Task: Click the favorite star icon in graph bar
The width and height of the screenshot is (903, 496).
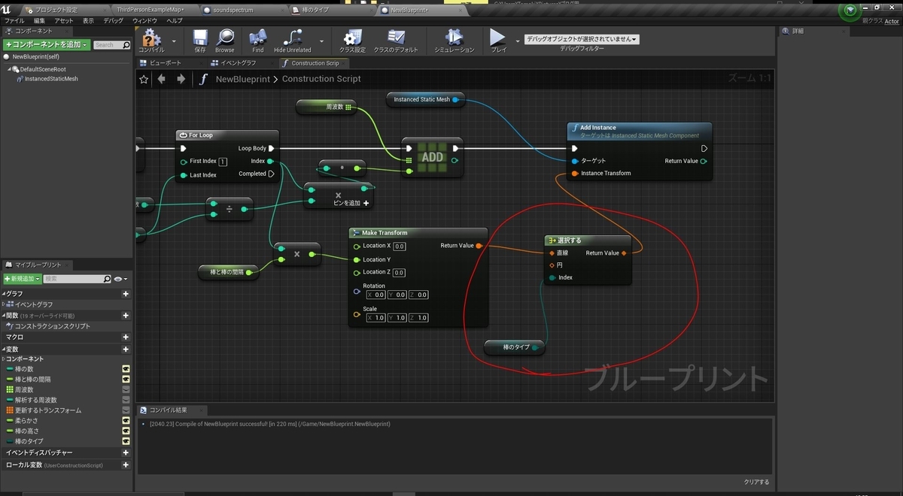Action: coord(144,79)
